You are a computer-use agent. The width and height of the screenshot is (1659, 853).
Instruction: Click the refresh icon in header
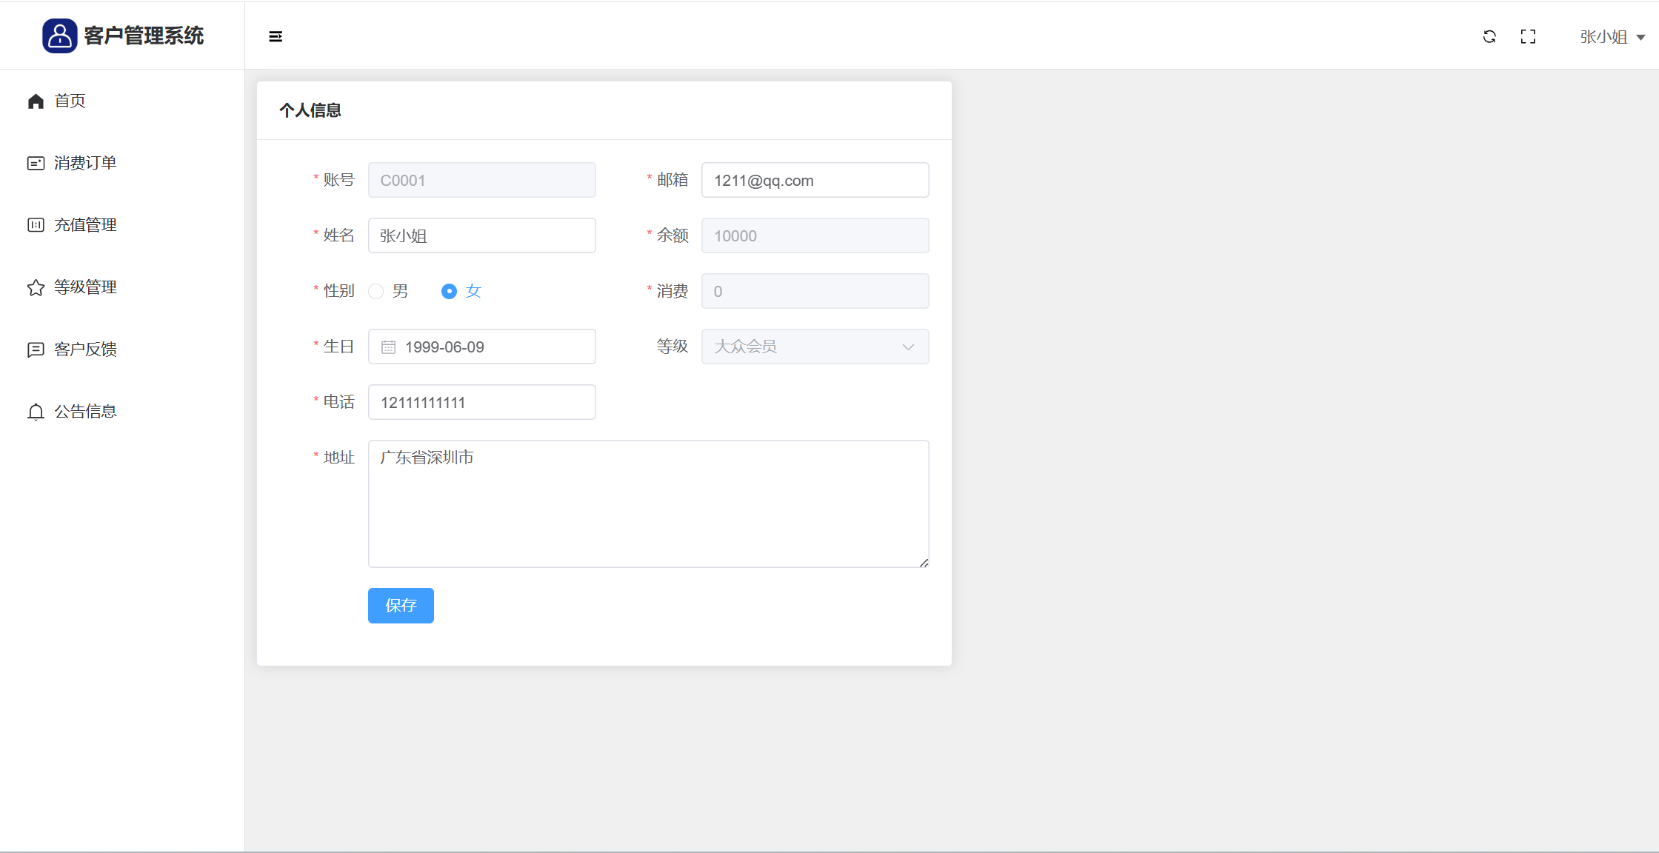(x=1489, y=36)
